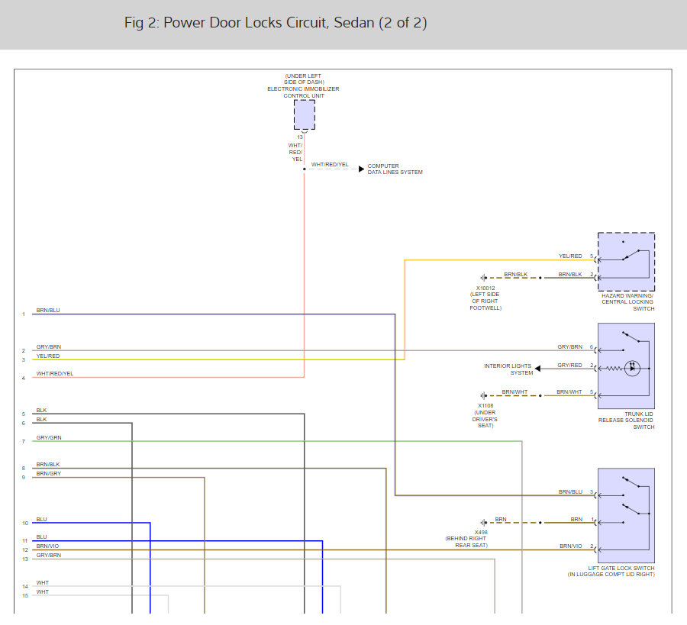Click the Interior Lights System label
Image resolution: width=687 pixels, height=625 pixels.
[x=508, y=369]
